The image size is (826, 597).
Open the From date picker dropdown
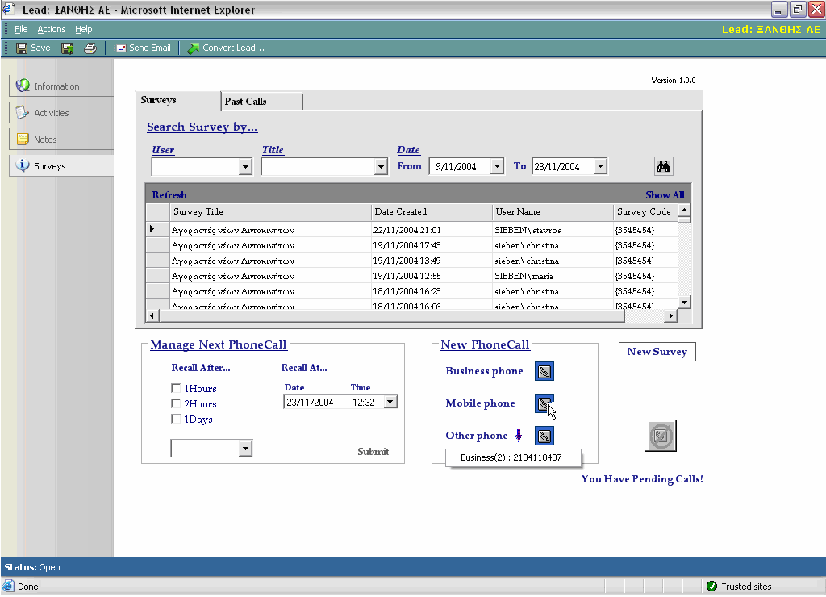[x=497, y=166]
